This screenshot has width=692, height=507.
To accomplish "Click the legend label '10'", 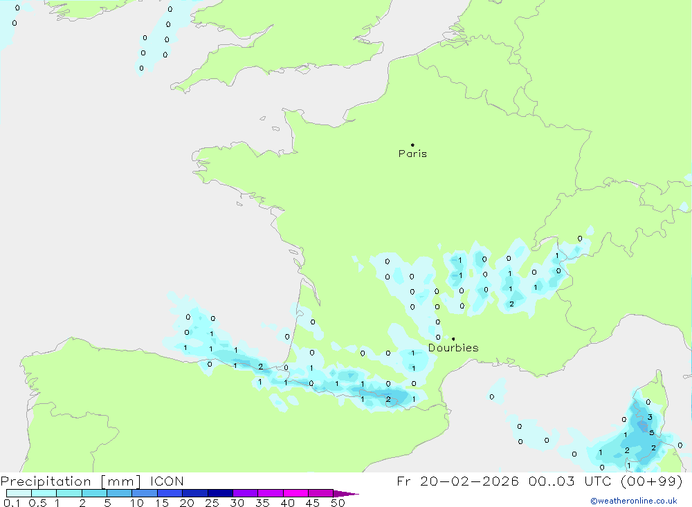I will click(137, 503).
